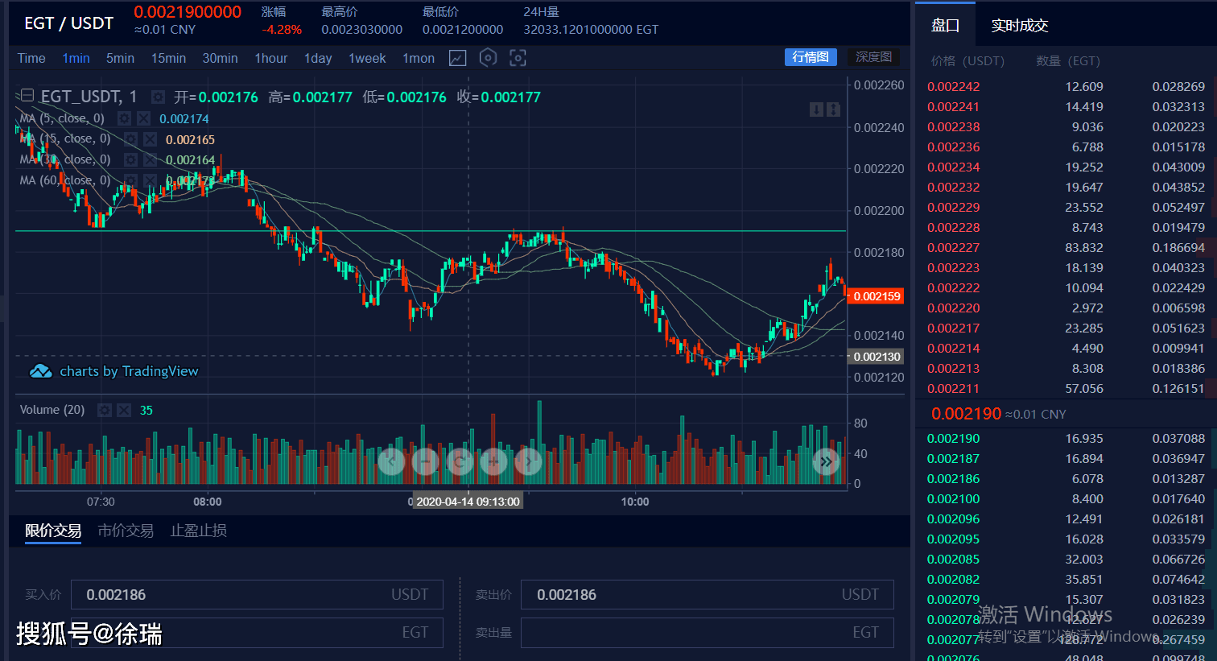Click 买入价 buy price input field
This screenshot has height=661, width=1217.
257,594
